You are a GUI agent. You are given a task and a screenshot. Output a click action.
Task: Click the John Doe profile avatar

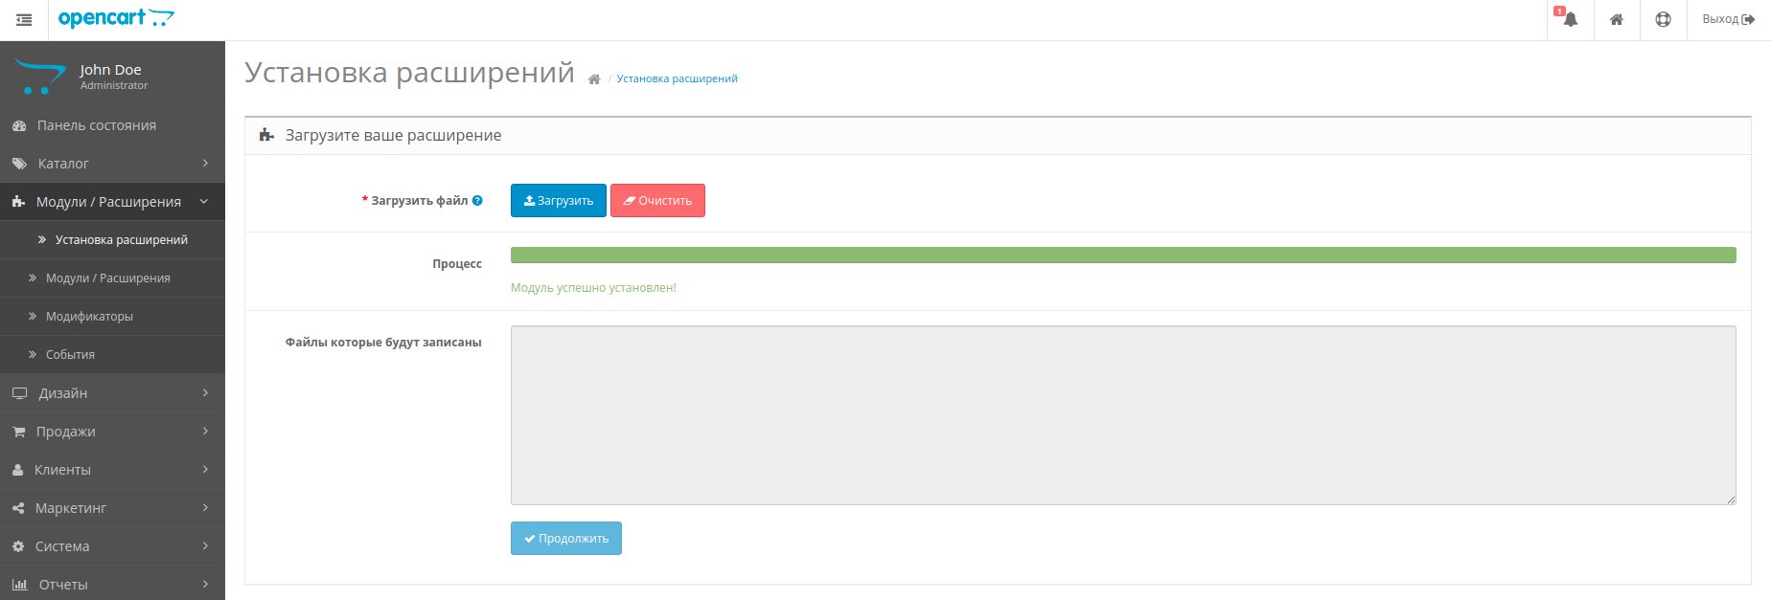point(39,77)
